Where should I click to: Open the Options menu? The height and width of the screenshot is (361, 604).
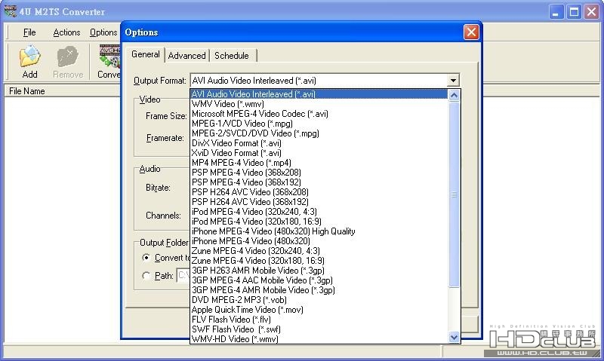click(x=103, y=32)
